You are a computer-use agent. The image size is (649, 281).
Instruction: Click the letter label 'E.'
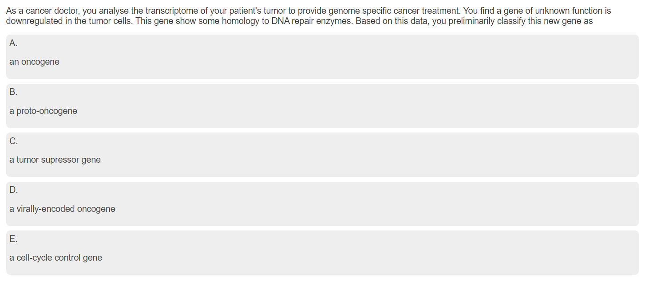coord(13,239)
